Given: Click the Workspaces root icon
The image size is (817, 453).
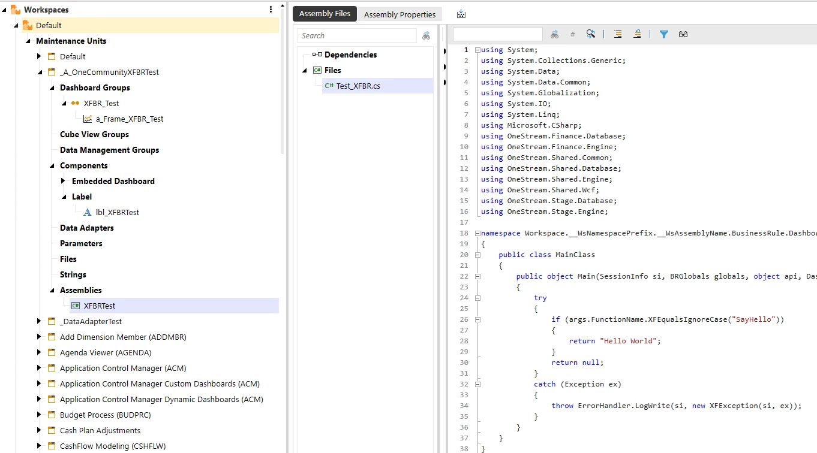Looking at the screenshot, I should [x=16, y=10].
